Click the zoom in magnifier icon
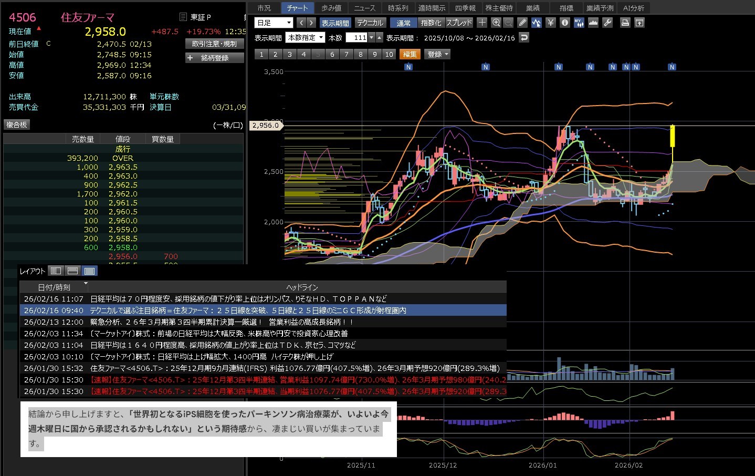This screenshot has height=476, width=755. [496, 23]
